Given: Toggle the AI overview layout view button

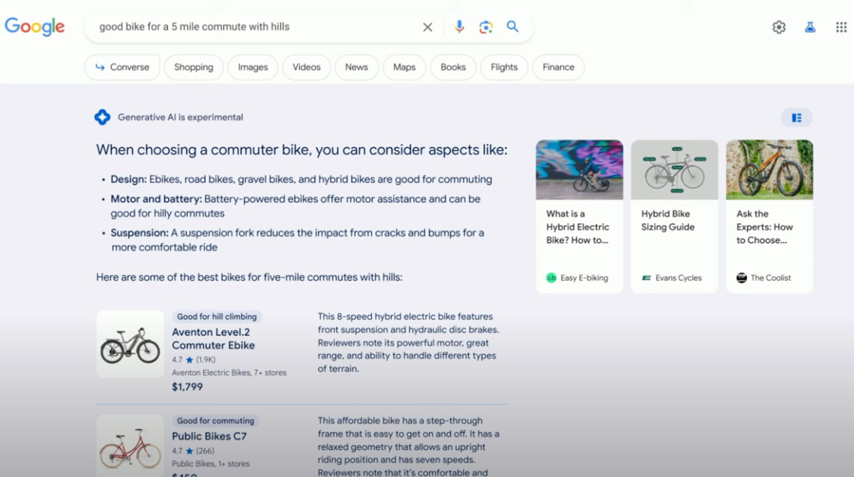Looking at the screenshot, I should (796, 118).
